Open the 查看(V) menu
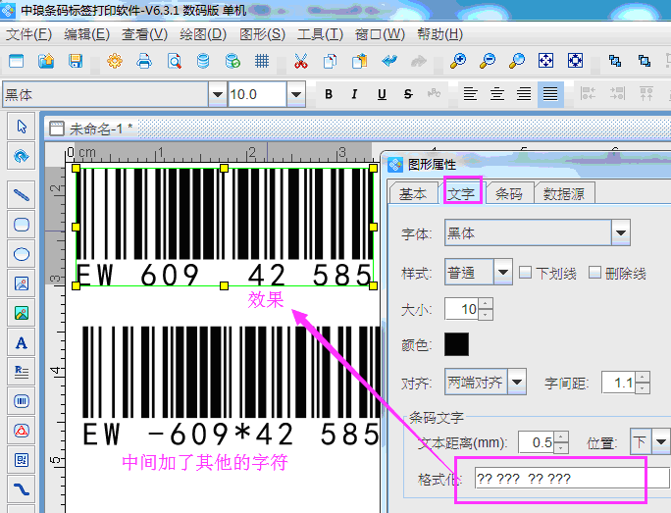671x513 pixels. click(144, 34)
